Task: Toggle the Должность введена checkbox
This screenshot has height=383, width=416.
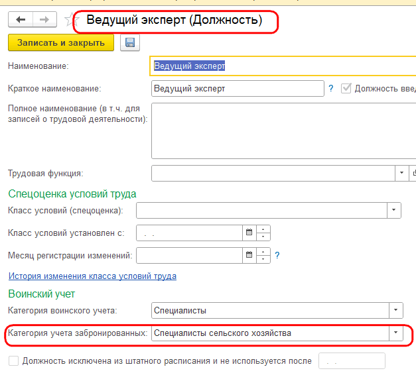Action: (346, 88)
